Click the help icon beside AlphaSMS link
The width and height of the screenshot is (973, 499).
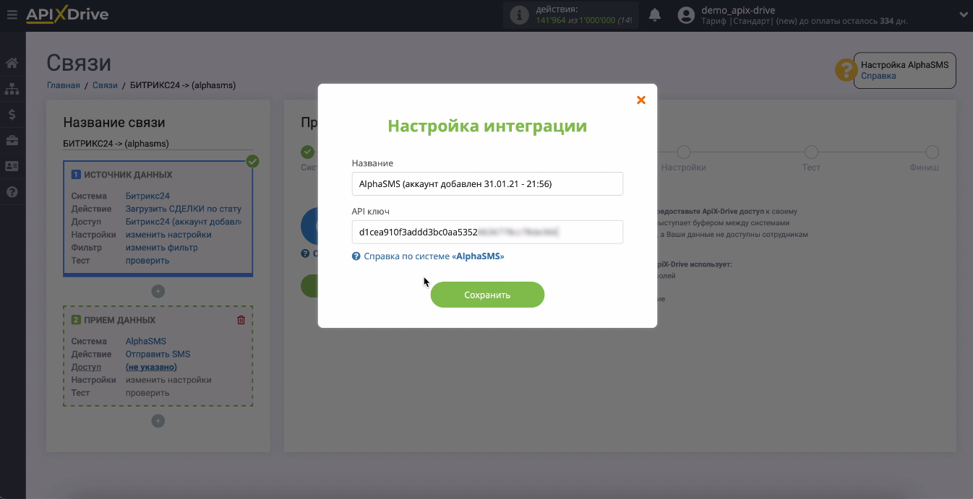click(x=356, y=256)
